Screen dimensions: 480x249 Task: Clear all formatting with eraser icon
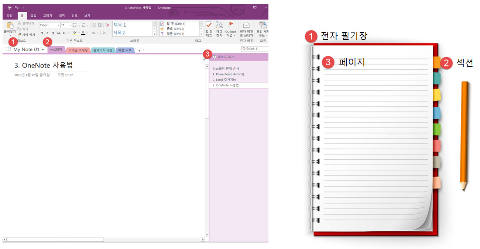107,25
